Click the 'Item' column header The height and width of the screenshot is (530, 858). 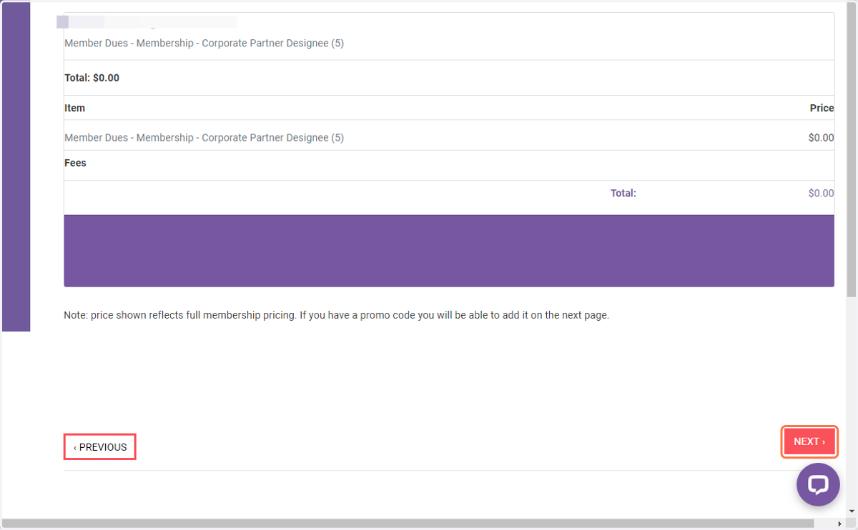(x=74, y=108)
